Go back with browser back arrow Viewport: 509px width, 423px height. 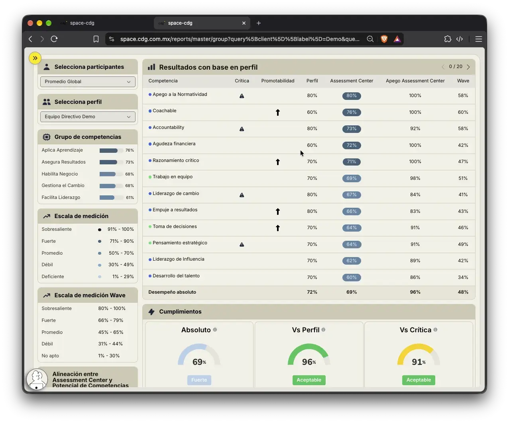(x=31, y=39)
